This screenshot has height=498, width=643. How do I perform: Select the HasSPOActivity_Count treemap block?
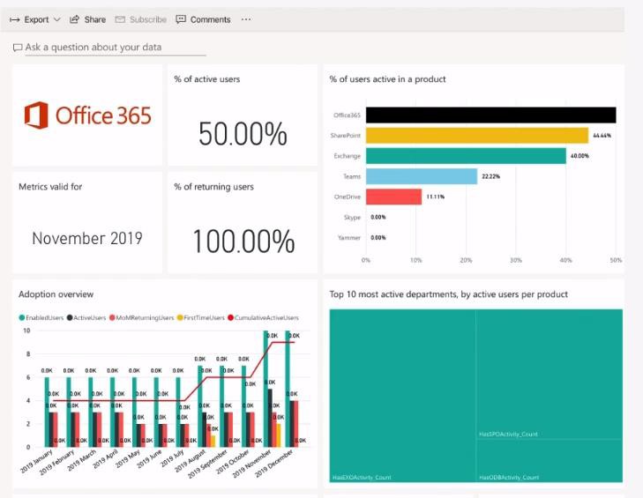[x=550, y=374]
